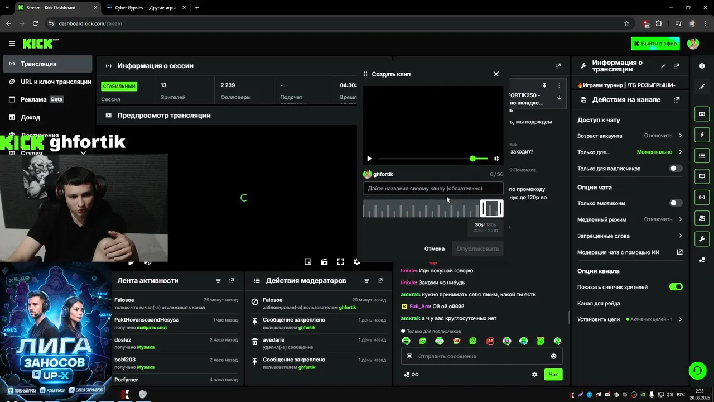Screen dimensions: 714x402
Task: Close the Создать клип dialog
Action: 496,74
